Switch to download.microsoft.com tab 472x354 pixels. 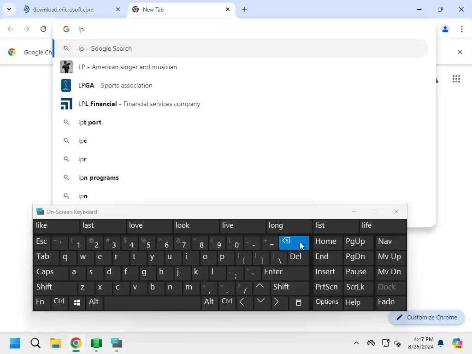(x=71, y=9)
